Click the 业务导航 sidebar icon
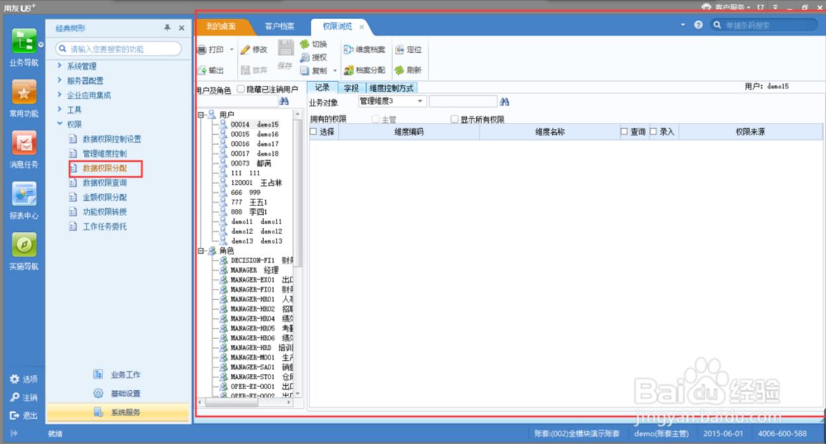Image resolution: width=826 pixels, height=444 pixels. click(x=24, y=42)
